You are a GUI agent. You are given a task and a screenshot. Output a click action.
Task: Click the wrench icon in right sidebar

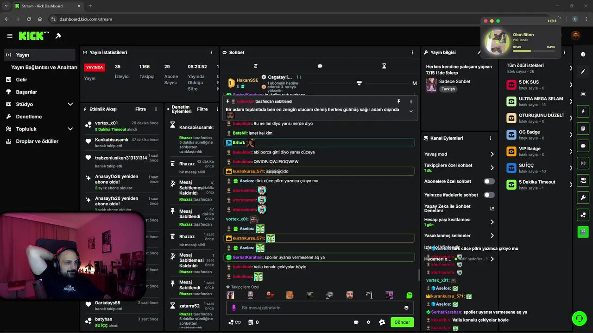click(x=583, y=197)
